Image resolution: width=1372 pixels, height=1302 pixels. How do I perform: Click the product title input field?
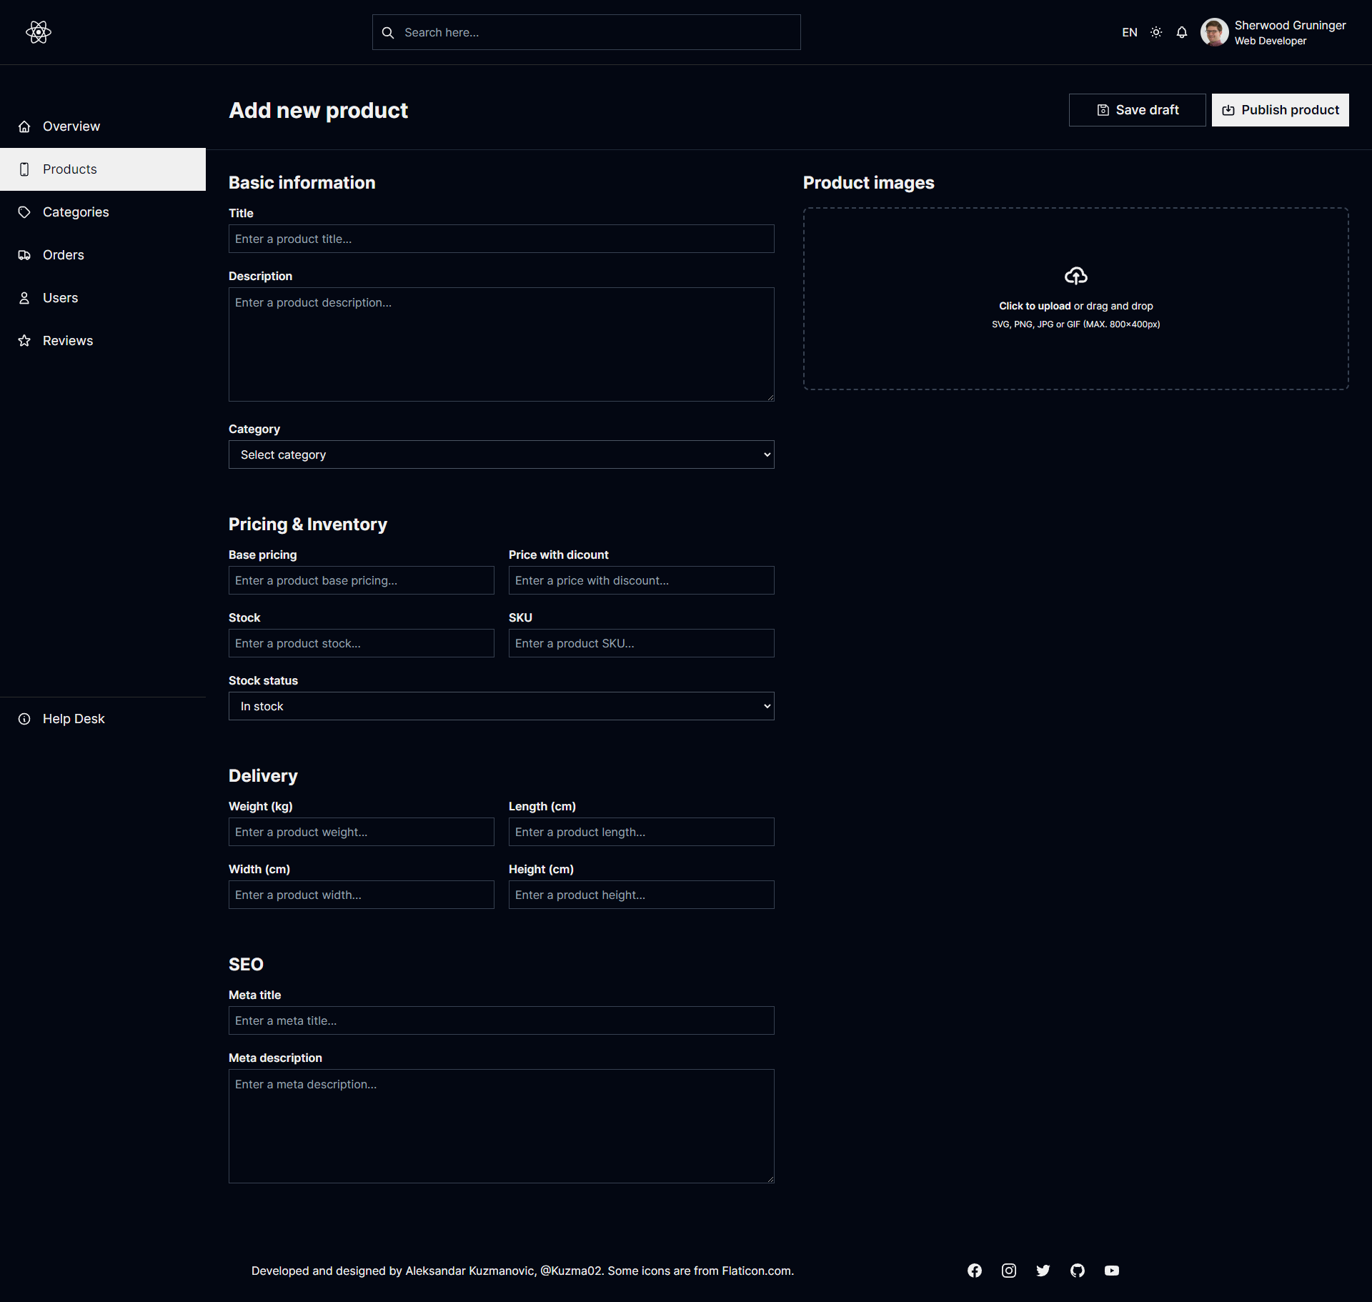point(502,239)
